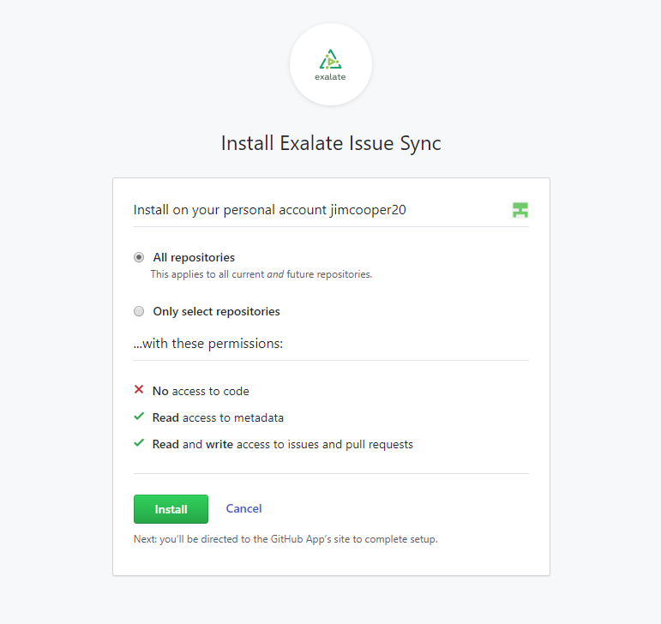Click 'Install on your personal account jimcooper20' text
661x624 pixels.
pyautogui.click(x=270, y=210)
